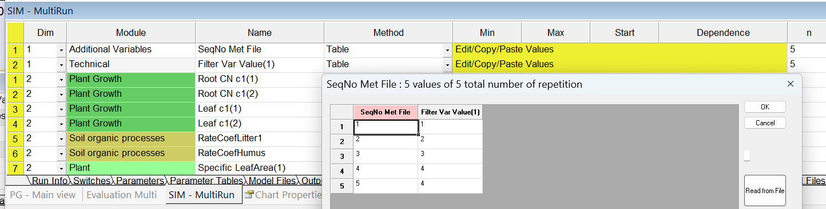Screen dimensions: 826x209
Task: Open Dim dropdown for Specific LeafArea(1) row
Action: [x=61, y=169]
